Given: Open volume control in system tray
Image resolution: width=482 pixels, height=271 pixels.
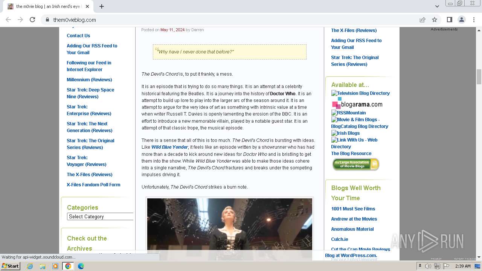Looking at the screenshot, I should click(428, 266).
